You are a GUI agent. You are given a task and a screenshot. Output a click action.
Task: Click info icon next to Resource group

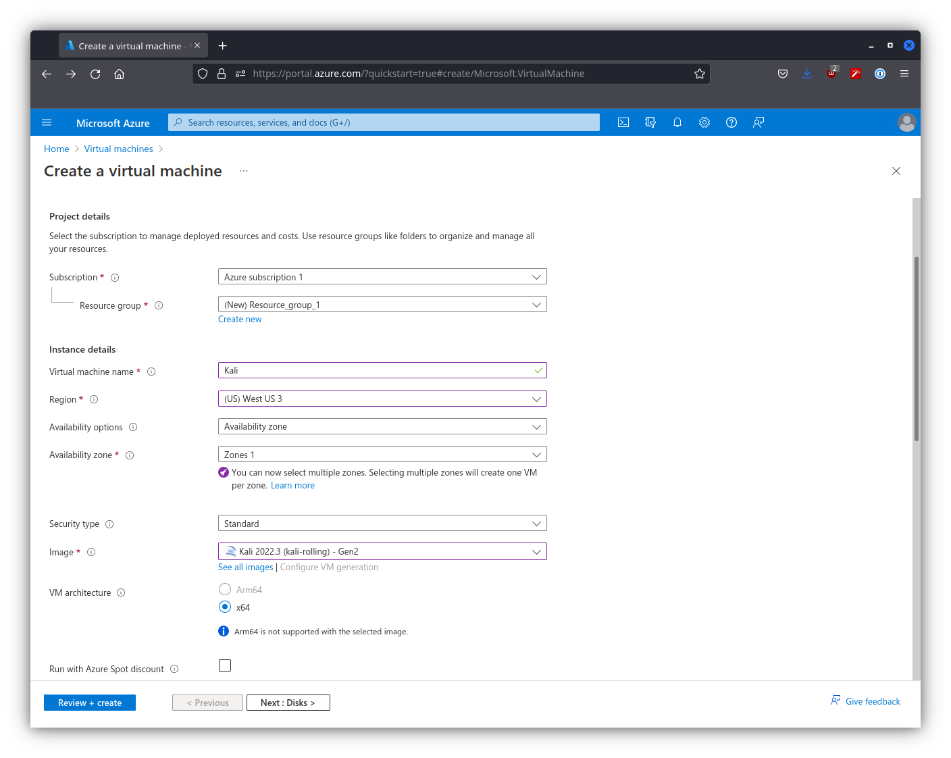click(159, 305)
